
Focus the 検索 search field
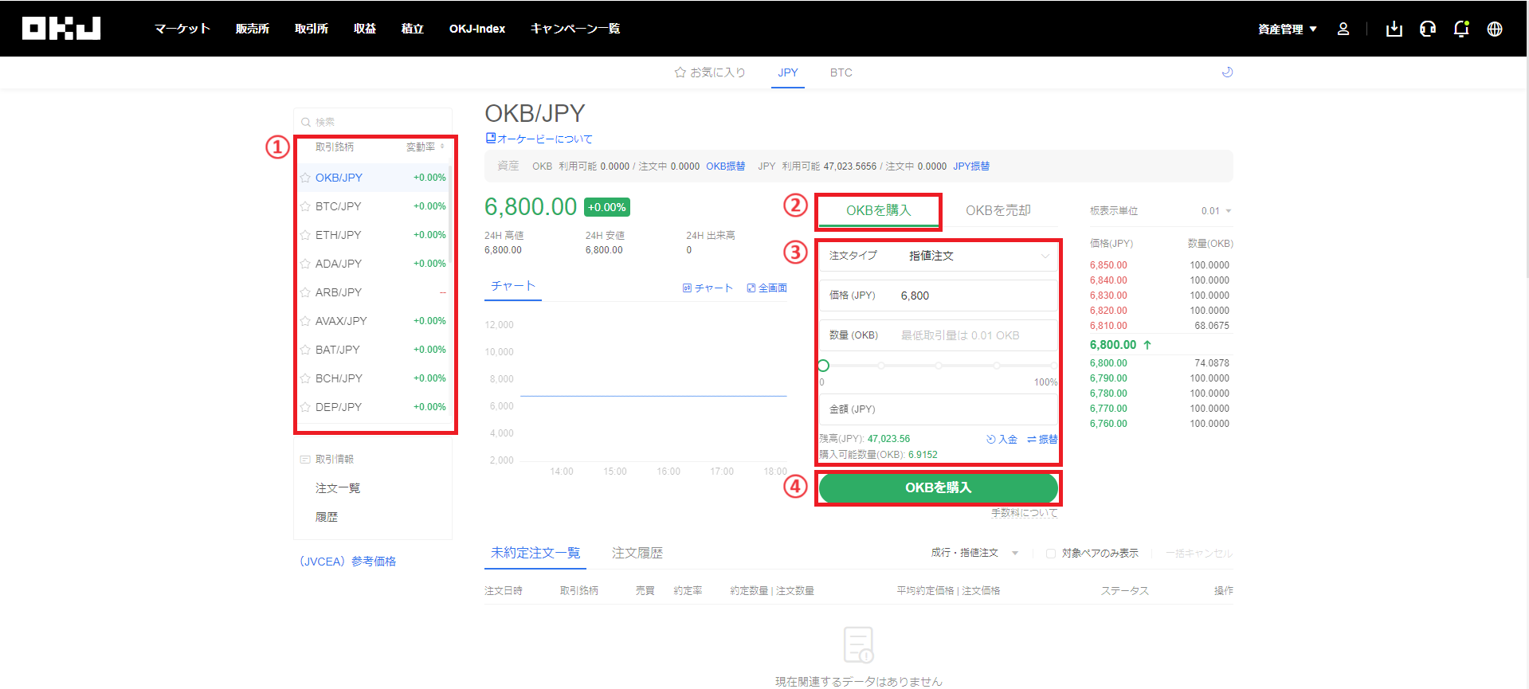coord(373,122)
